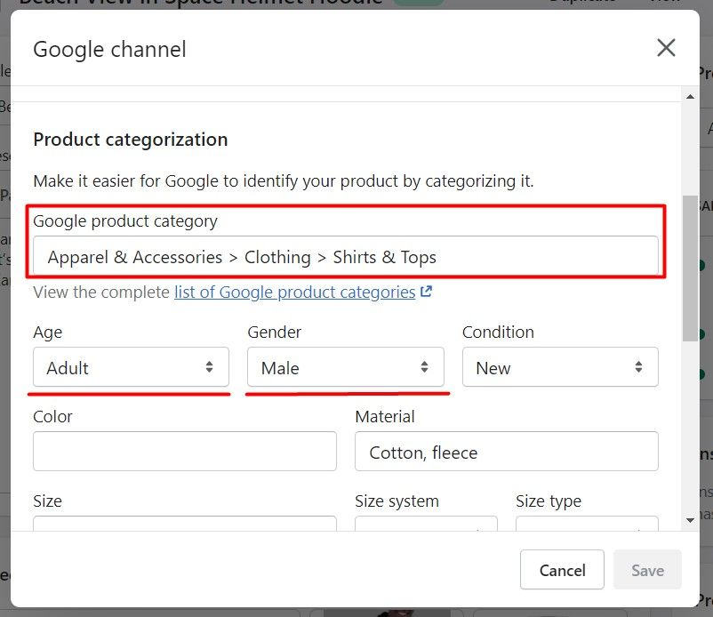The height and width of the screenshot is (617, 713).
Task: Open the Condition dropdown showing New
Action: tap(560, 367)
